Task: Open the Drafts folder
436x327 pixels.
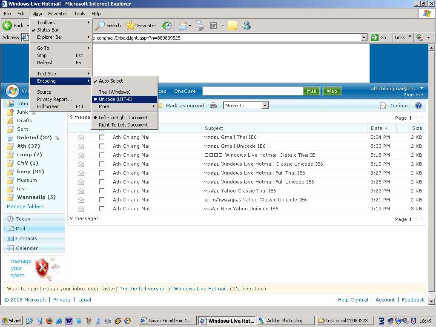Action: coord(24,120)
